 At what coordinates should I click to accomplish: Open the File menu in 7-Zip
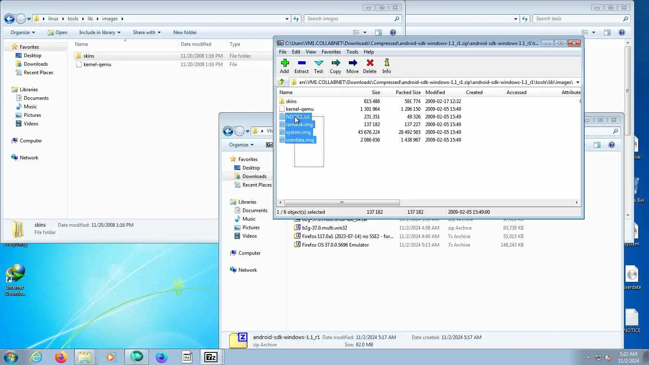283,52
